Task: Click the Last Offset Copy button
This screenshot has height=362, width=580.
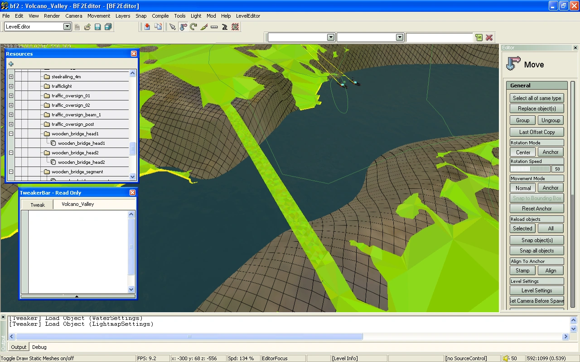Action: coord(537,132)
